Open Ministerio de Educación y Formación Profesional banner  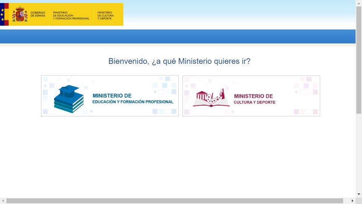[110, 96]
